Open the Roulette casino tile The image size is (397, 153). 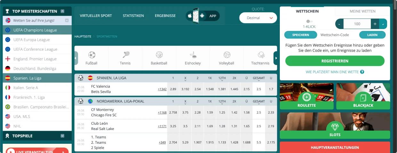pos(307,96)
